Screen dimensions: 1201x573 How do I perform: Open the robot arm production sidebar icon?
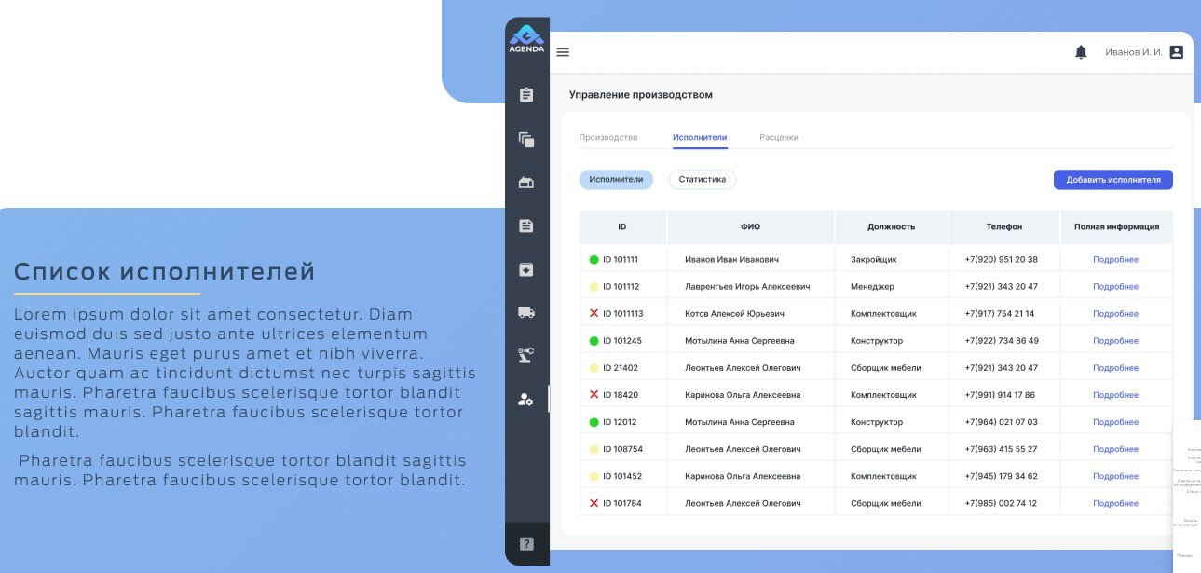pos(526,355)
